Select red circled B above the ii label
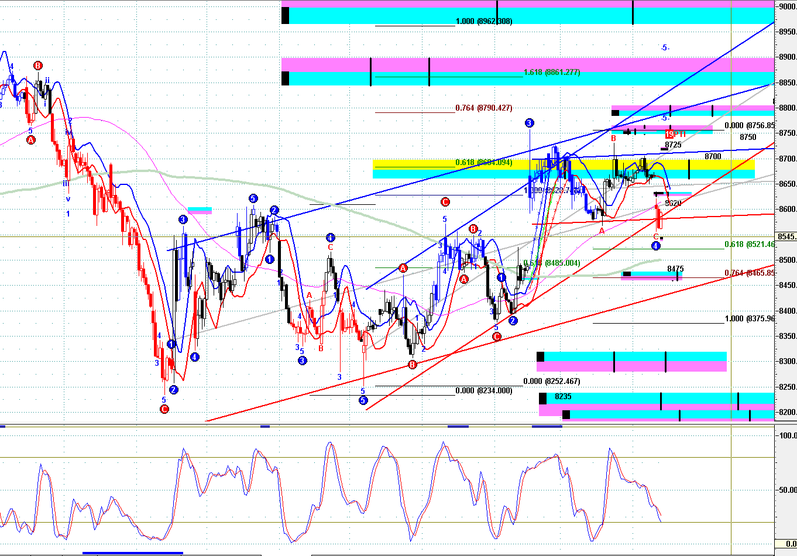This screenshot has height=556, width=797. click(38, 66)
